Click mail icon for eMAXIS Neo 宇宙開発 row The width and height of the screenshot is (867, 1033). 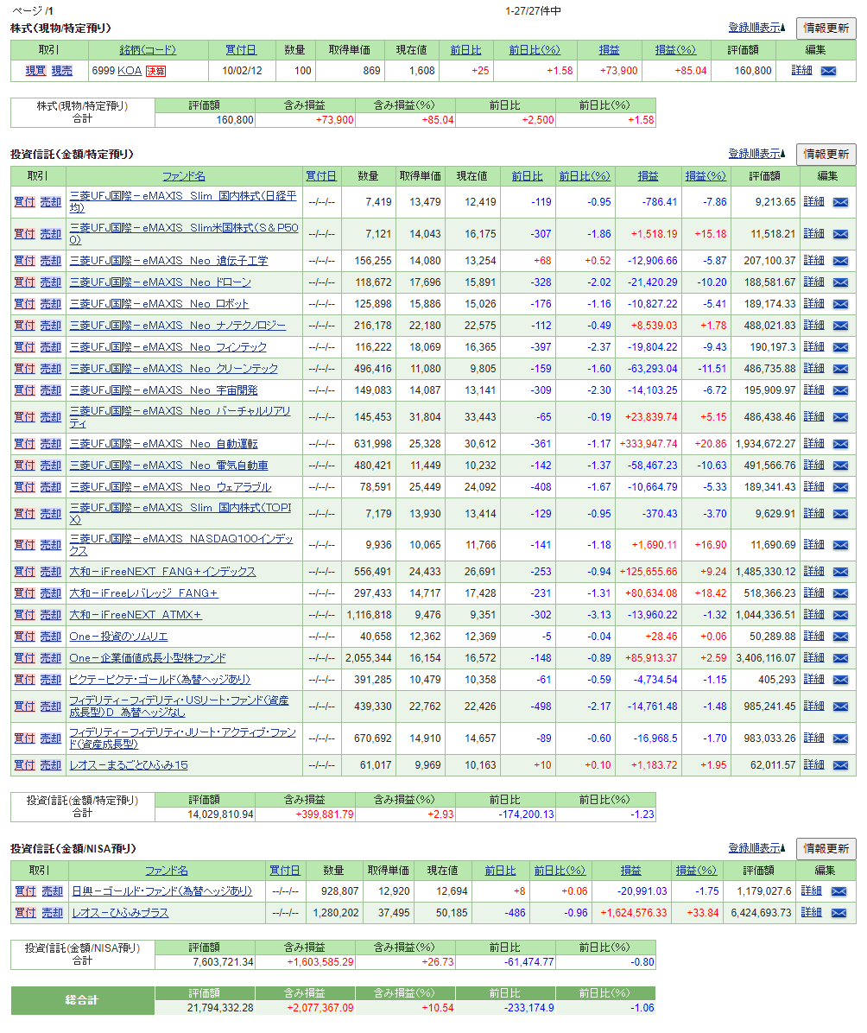click(x=840, y=390)
